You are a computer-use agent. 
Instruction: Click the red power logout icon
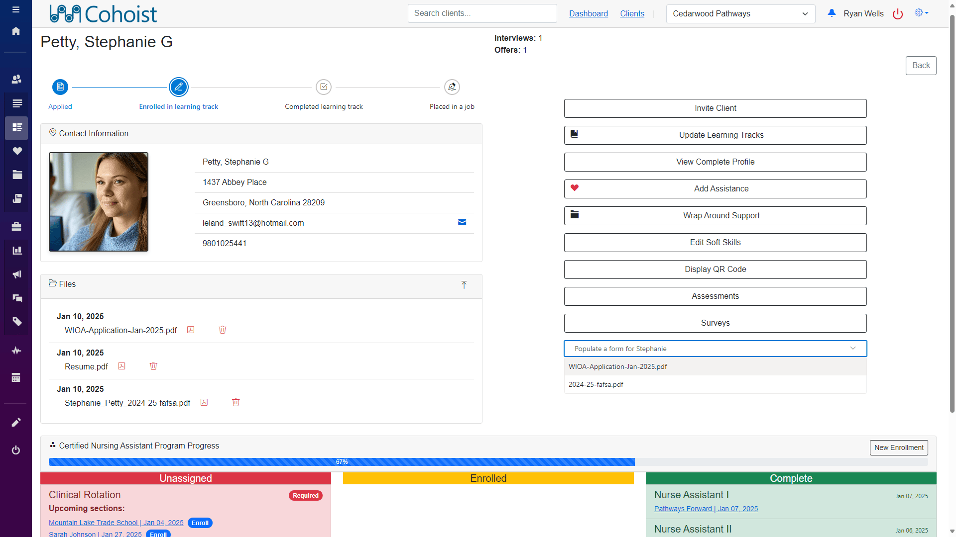click(898, 14)
